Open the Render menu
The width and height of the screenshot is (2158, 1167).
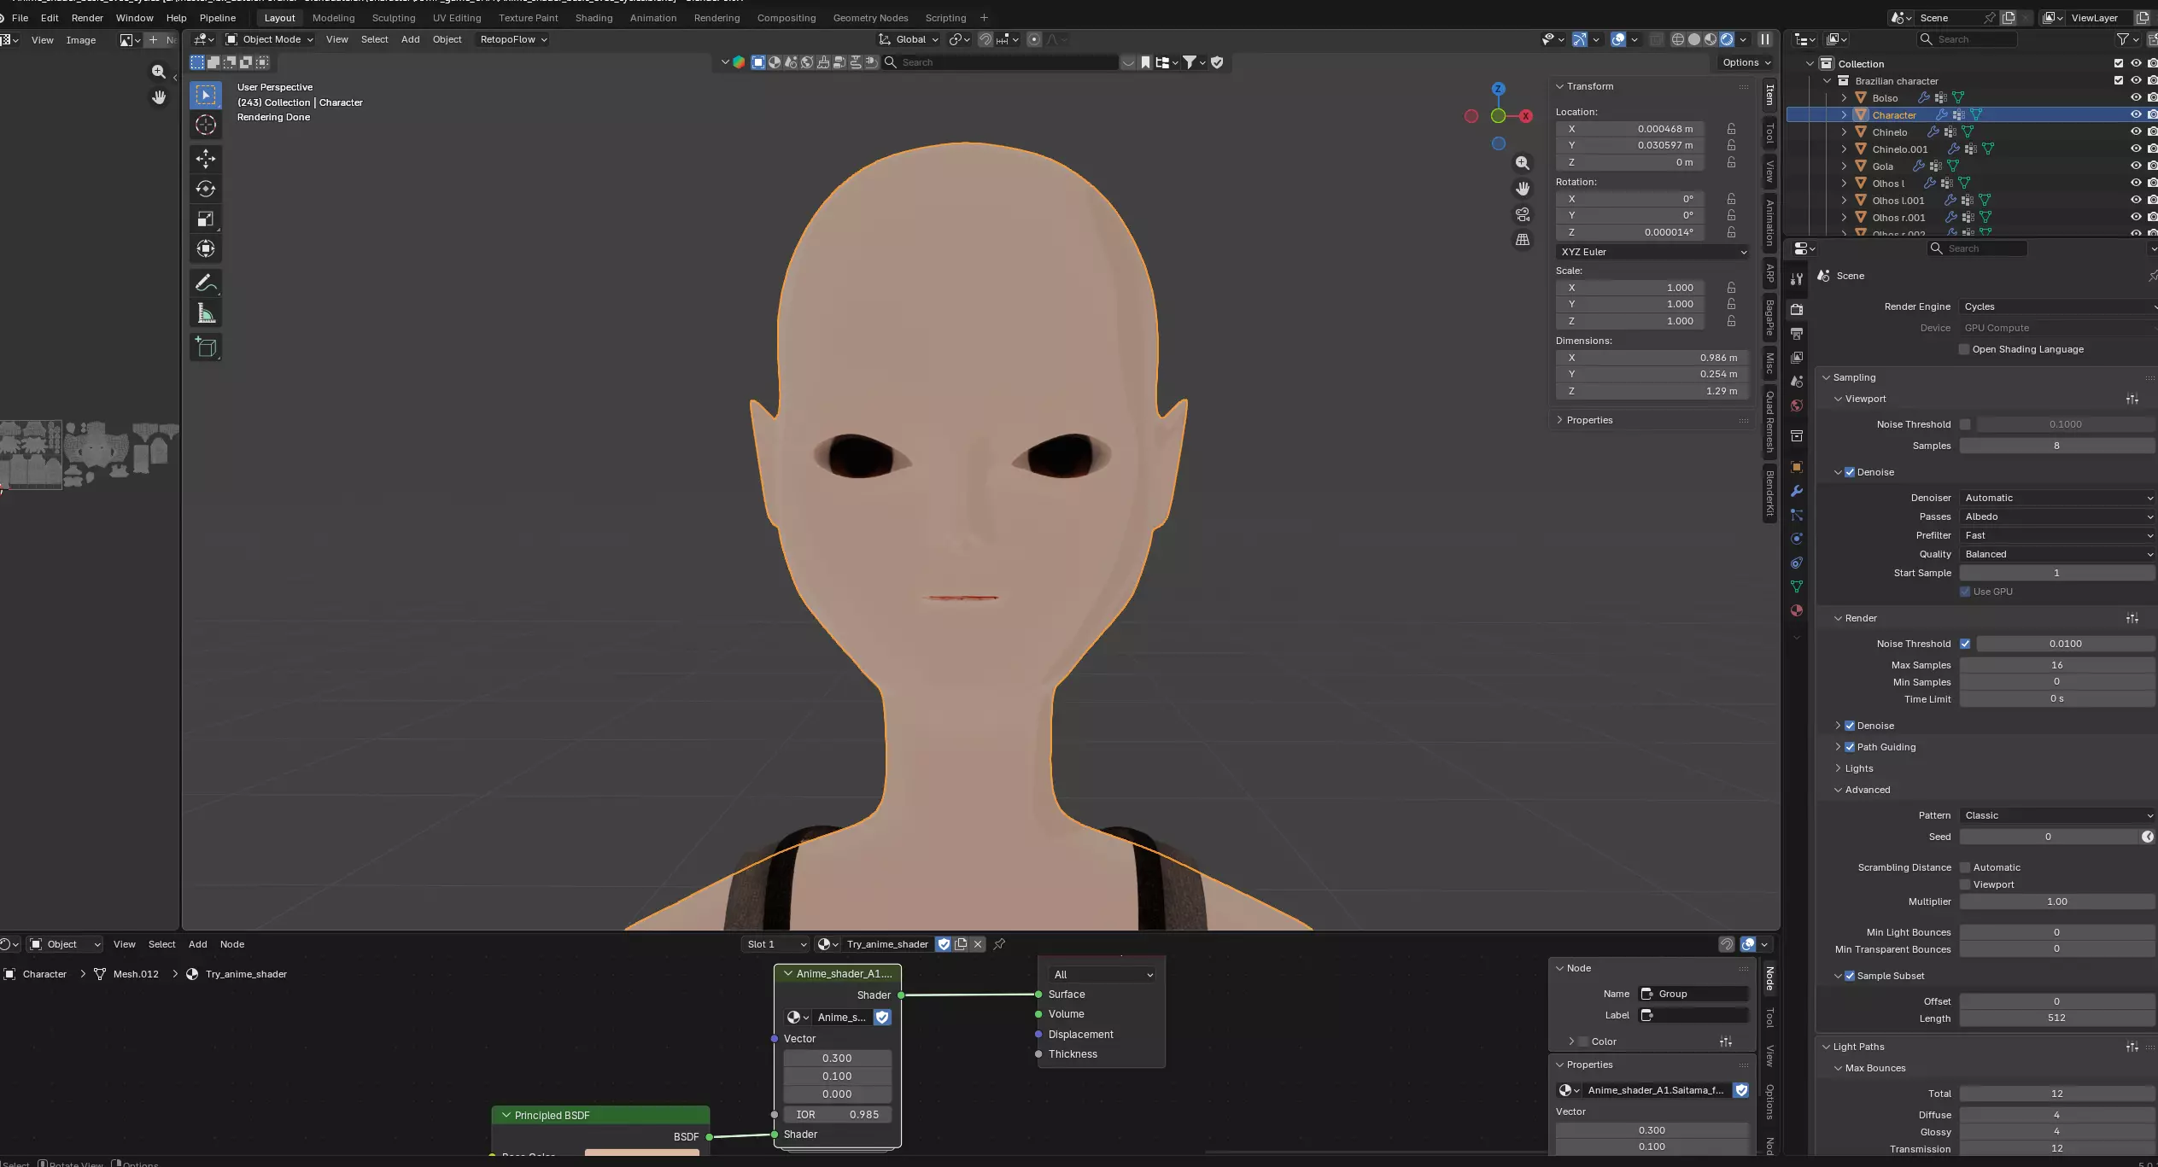click(x=87, y=18)
